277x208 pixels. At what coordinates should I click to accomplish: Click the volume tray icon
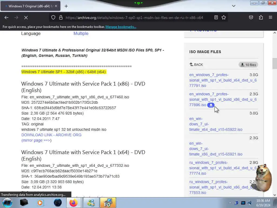(250, 203)
